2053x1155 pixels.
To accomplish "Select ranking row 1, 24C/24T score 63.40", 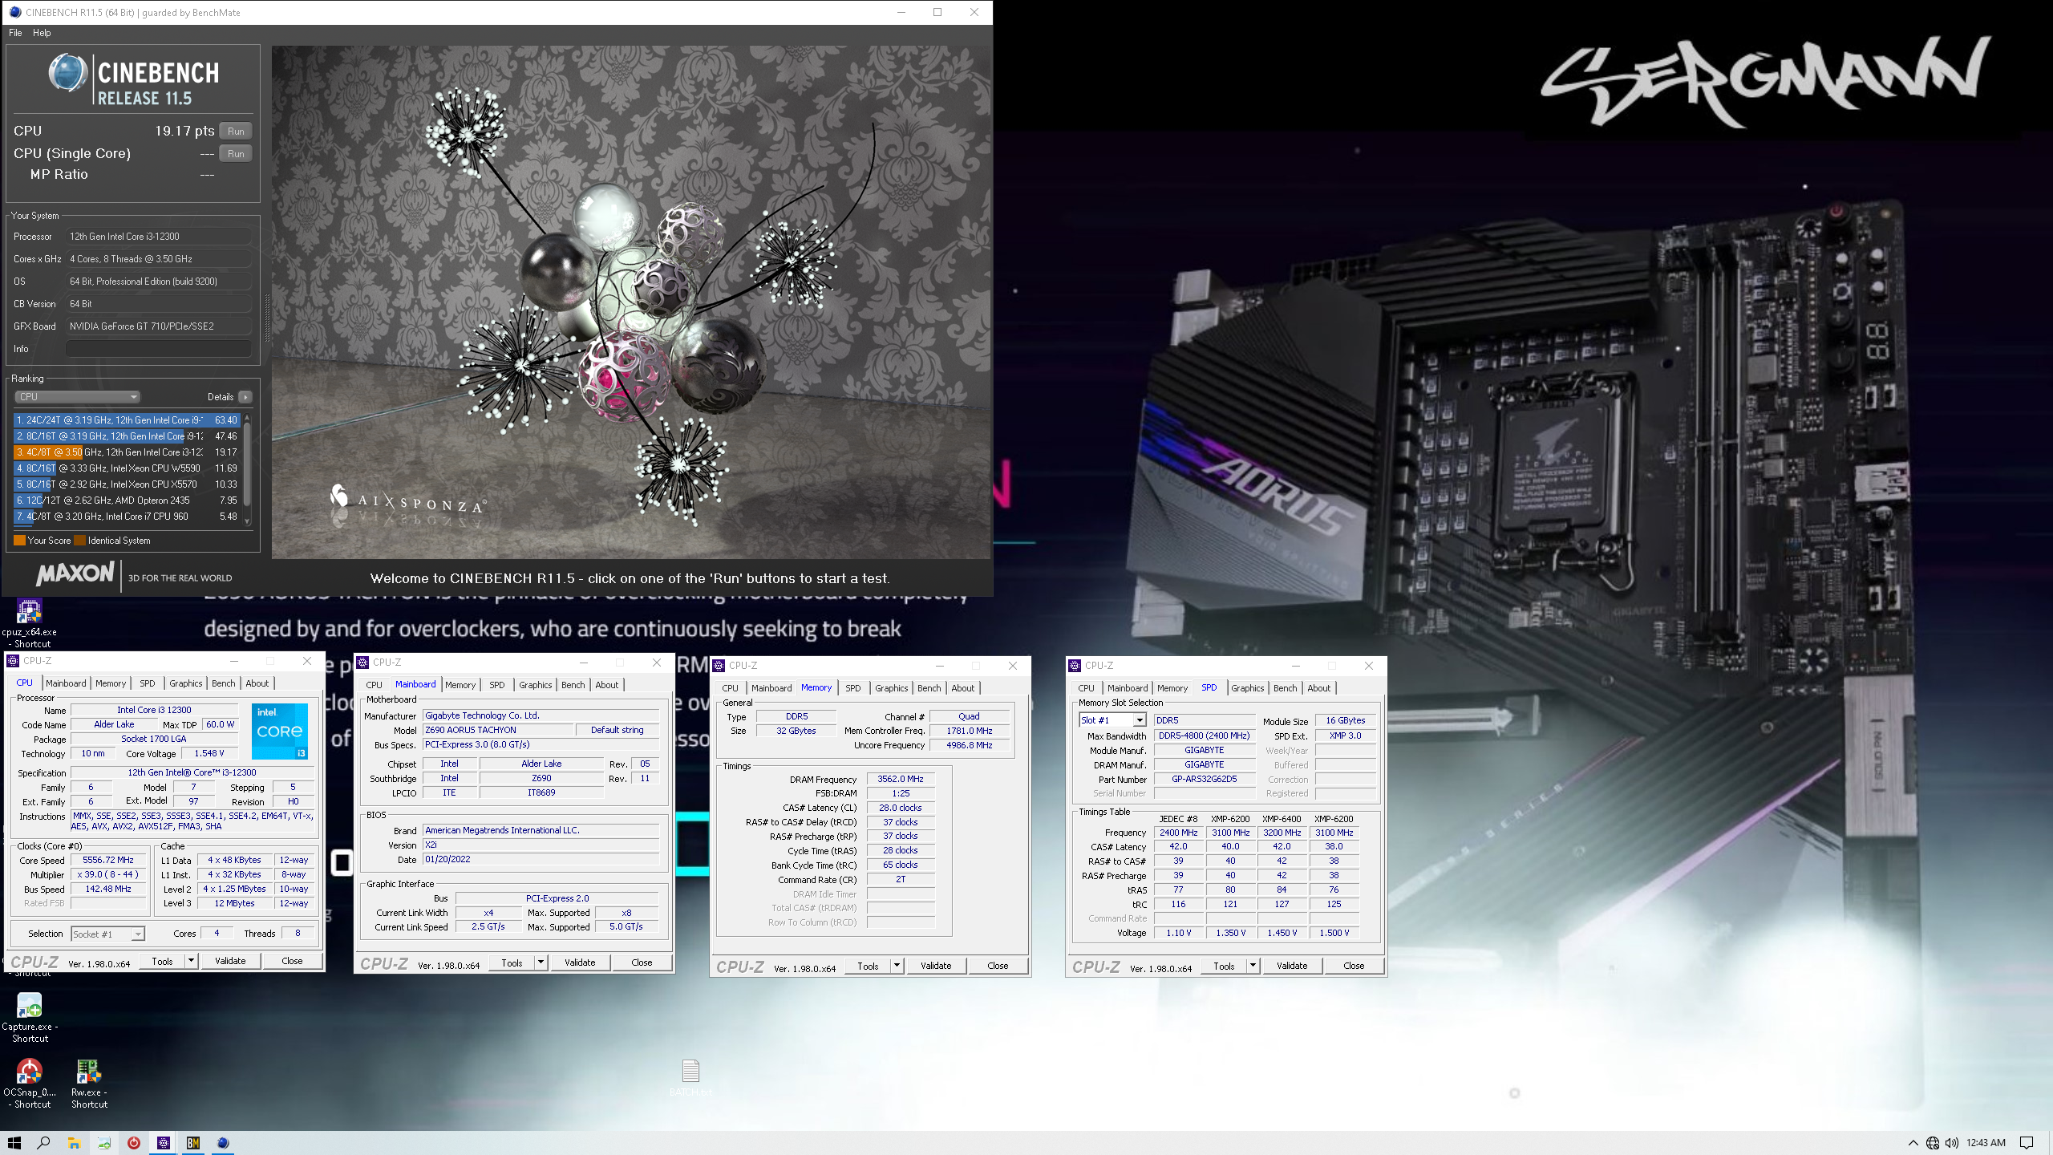I will pos(127,420).
